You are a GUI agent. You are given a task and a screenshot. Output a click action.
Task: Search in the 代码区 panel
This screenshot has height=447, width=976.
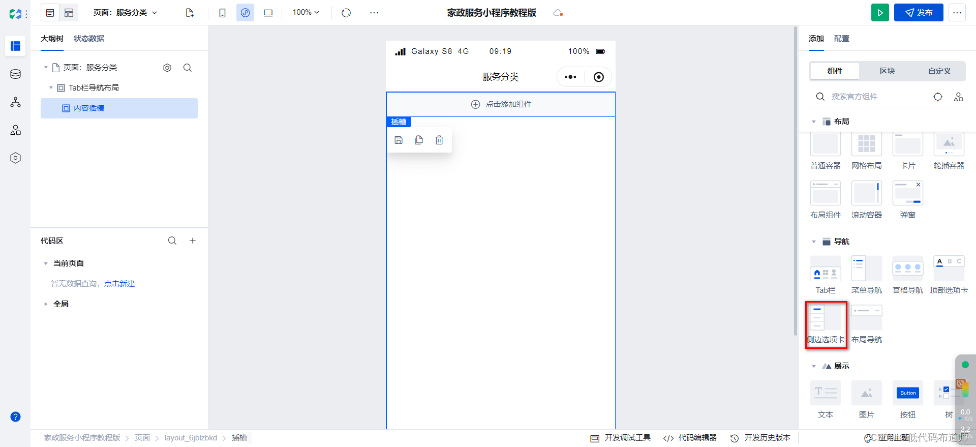click(x=172, y=241)
